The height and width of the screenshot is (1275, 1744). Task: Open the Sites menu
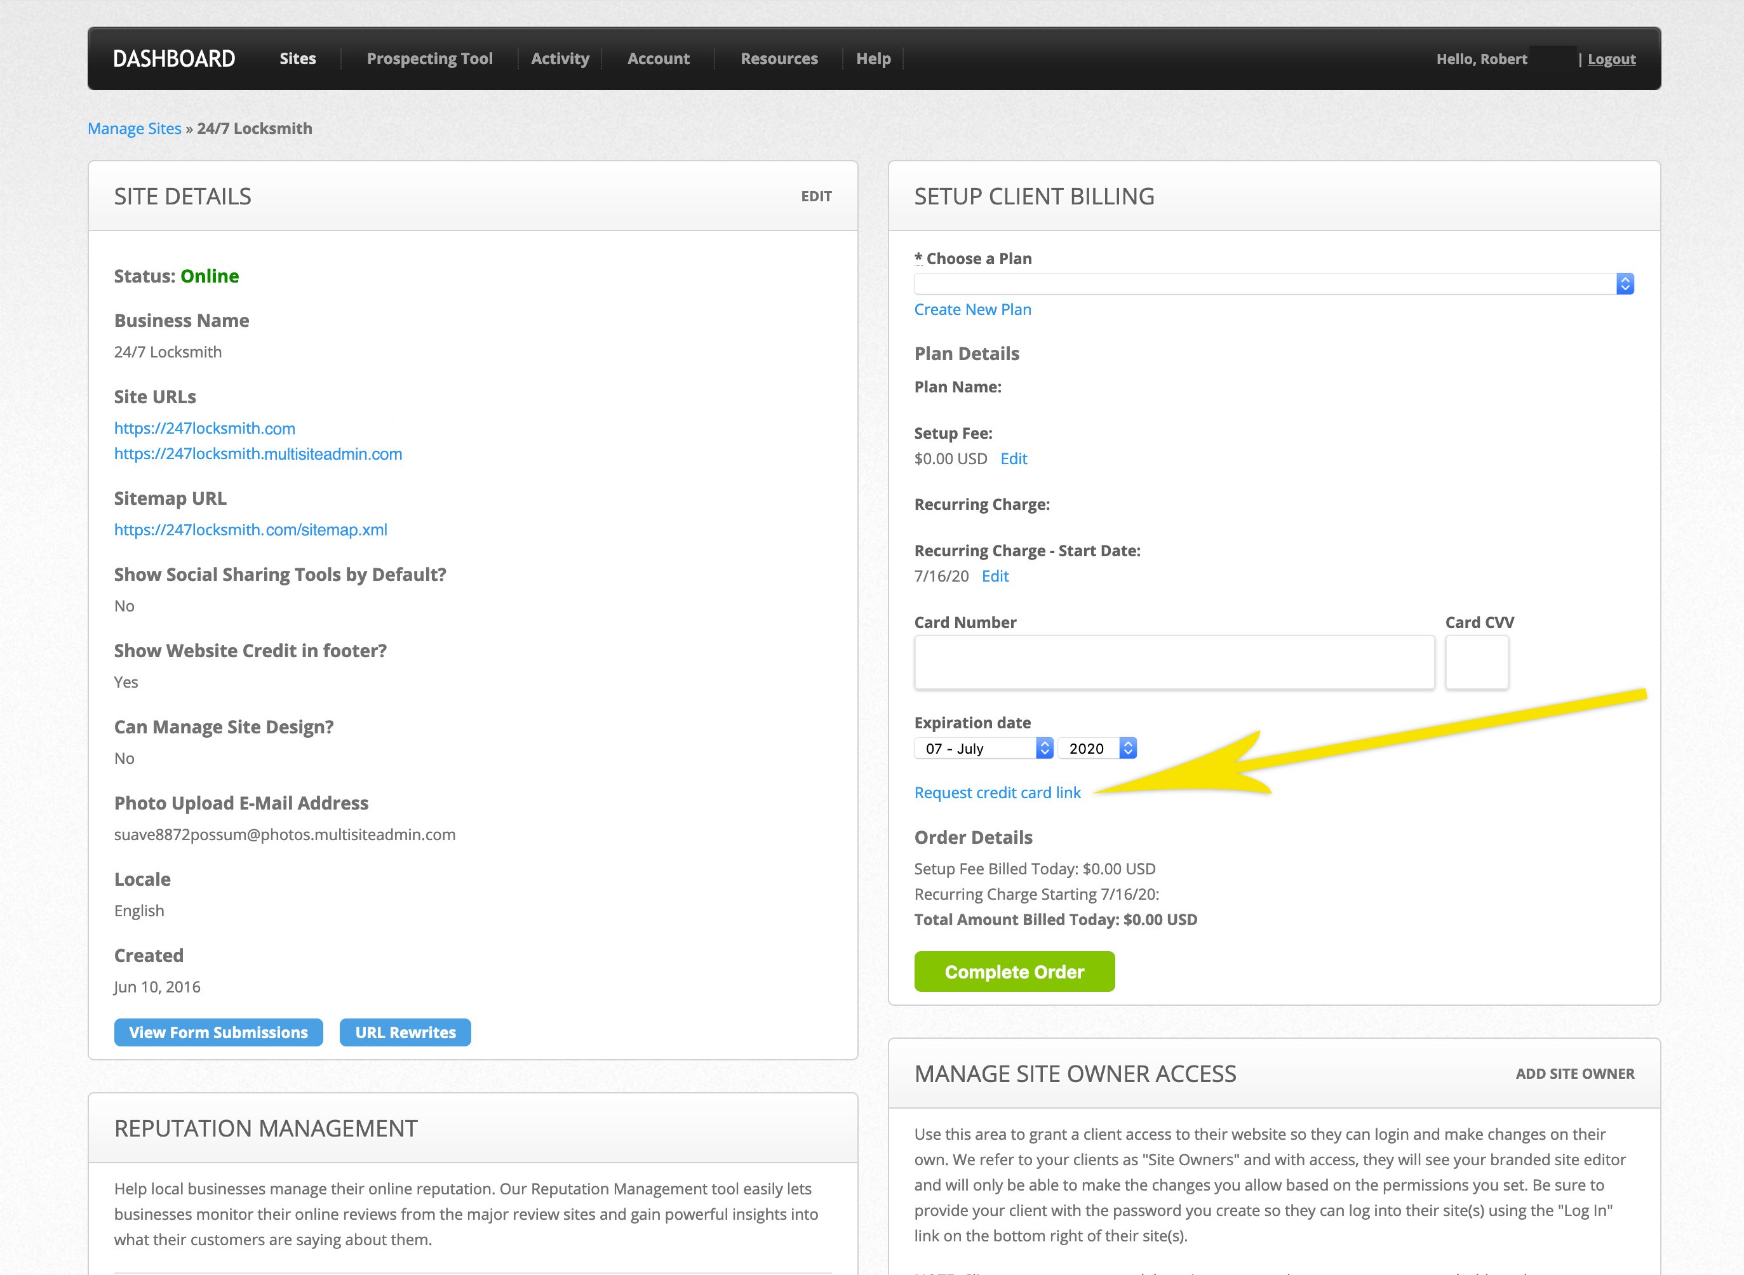(297, 58)
